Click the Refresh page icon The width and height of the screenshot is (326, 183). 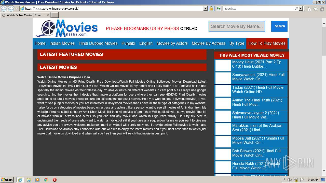[x=218, y=8]
